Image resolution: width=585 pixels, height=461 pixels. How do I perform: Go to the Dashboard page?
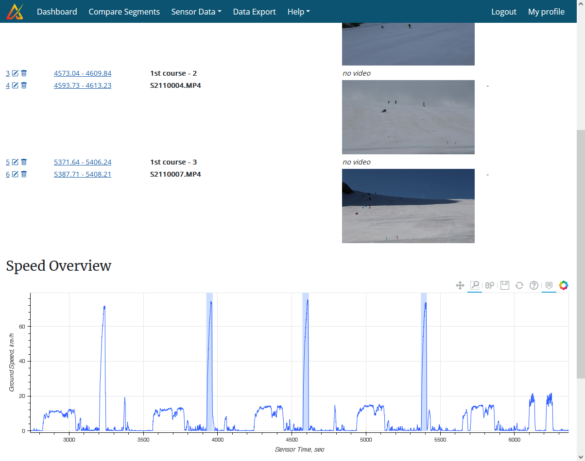(x=57, y=11)
